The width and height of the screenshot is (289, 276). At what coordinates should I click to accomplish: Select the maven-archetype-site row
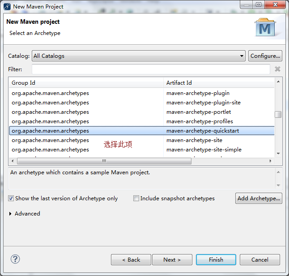pyautogui.click(x=142, y=140)
